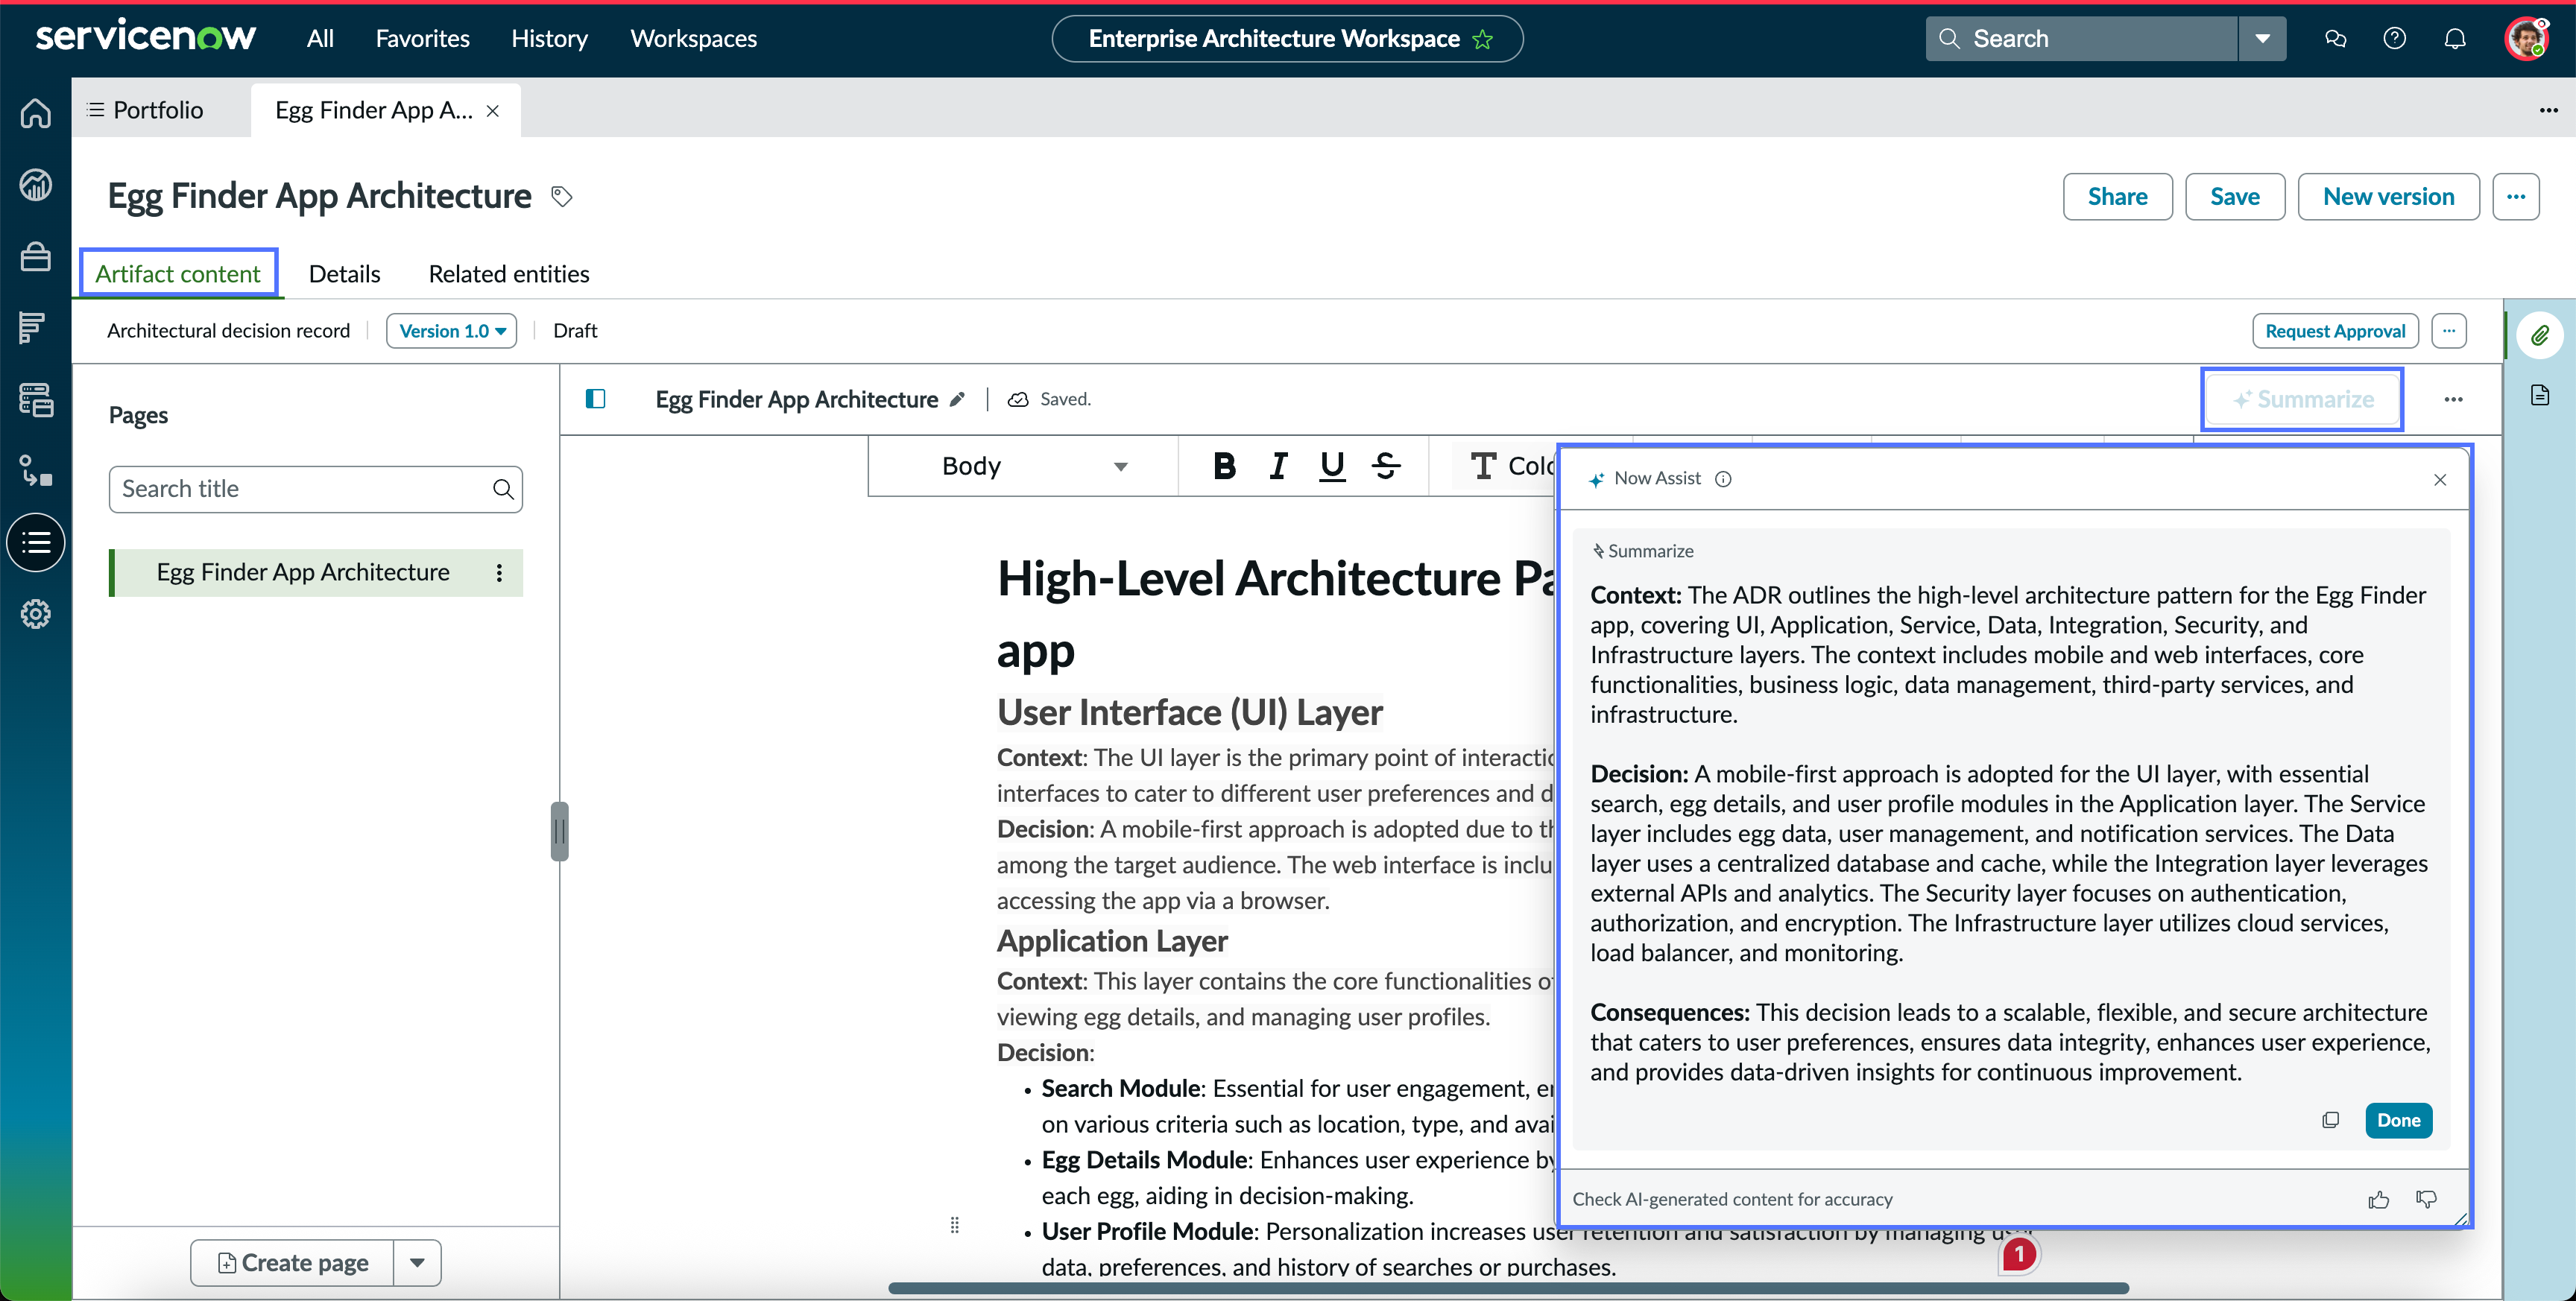Viewport: 2576px width, 1301px height.
Task: Click the Enterprise Architecture Workspace title
Action: pos(1274,39)
